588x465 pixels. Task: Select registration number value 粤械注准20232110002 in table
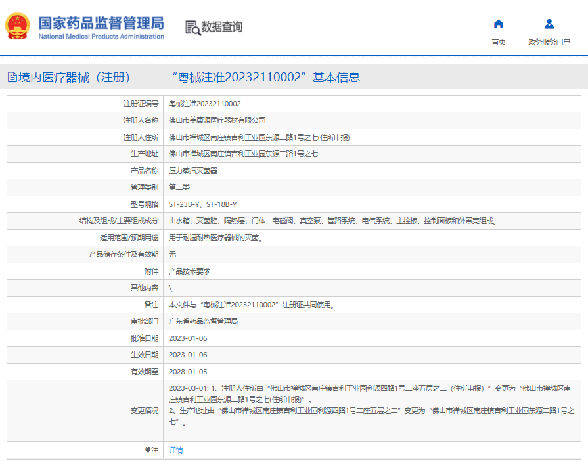pyautogui.click(x=205, y=104)
